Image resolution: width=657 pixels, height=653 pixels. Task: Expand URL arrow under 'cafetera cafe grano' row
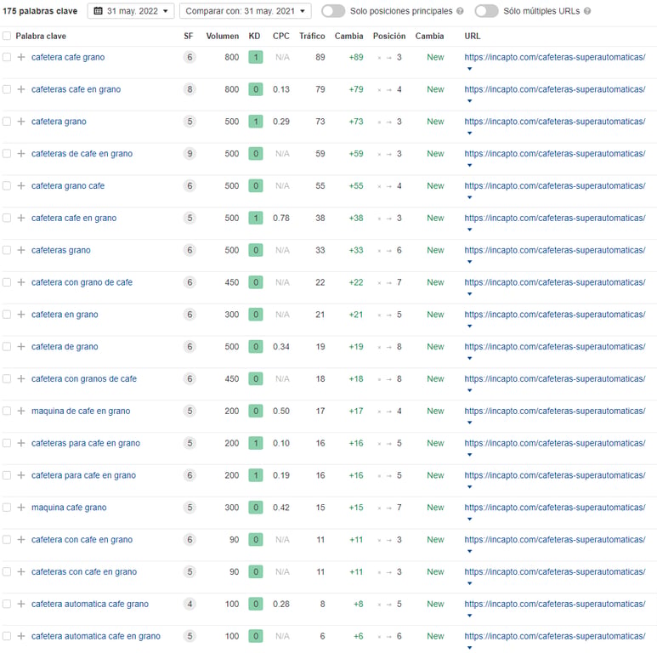[x=469, y=69]
